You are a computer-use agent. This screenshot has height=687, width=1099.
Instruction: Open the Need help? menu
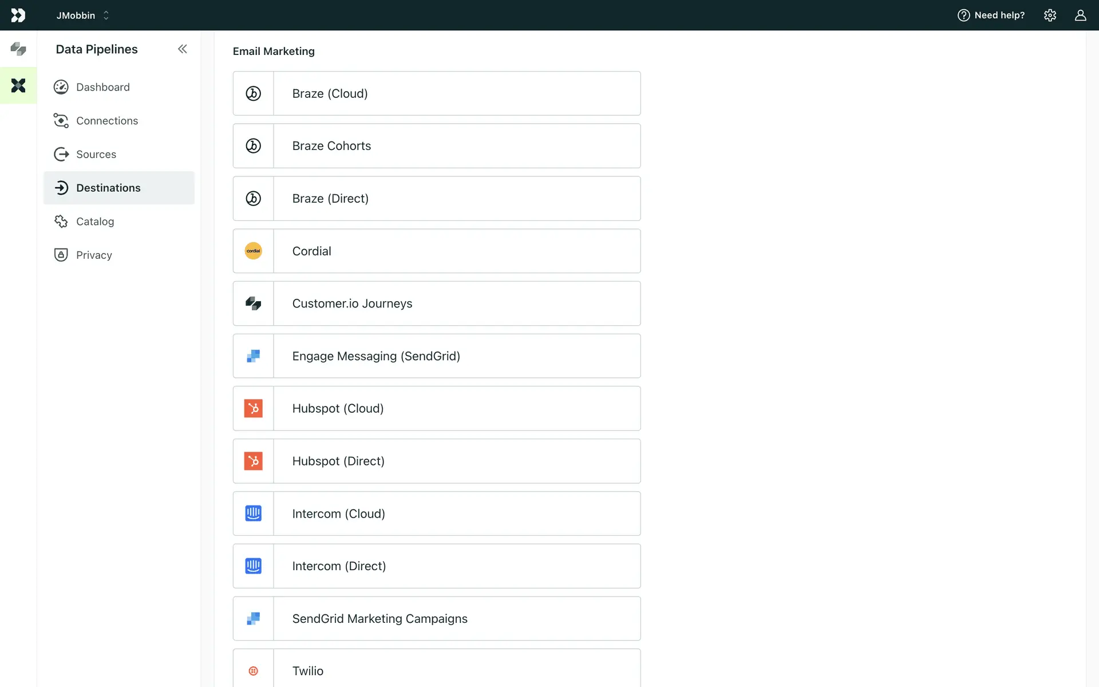tap(991, 15)
